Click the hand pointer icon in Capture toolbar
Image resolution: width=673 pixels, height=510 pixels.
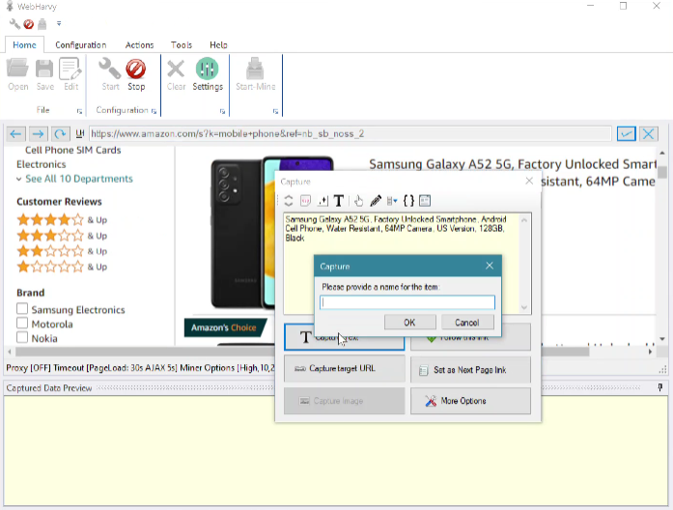coord(358,201)
